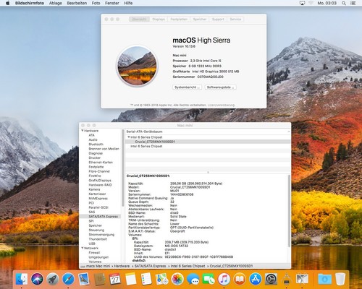Open iTunes music note icon in dock

224,279
